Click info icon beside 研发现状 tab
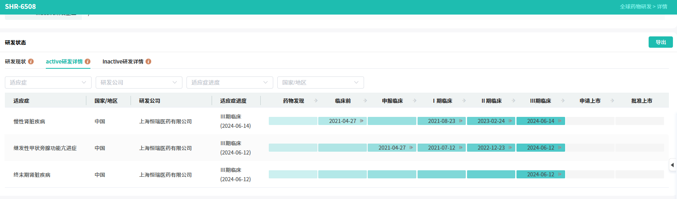This screenshot has height=199, width=677. pyautogui.click(x=31, y=61)
